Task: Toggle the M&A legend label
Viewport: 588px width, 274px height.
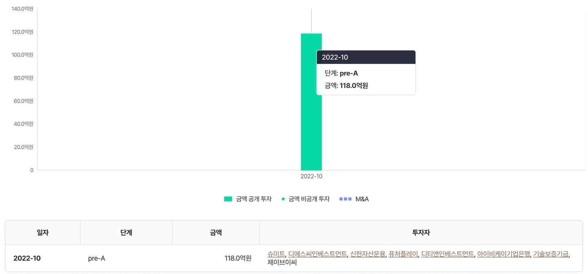Action: tap(362, 199)
